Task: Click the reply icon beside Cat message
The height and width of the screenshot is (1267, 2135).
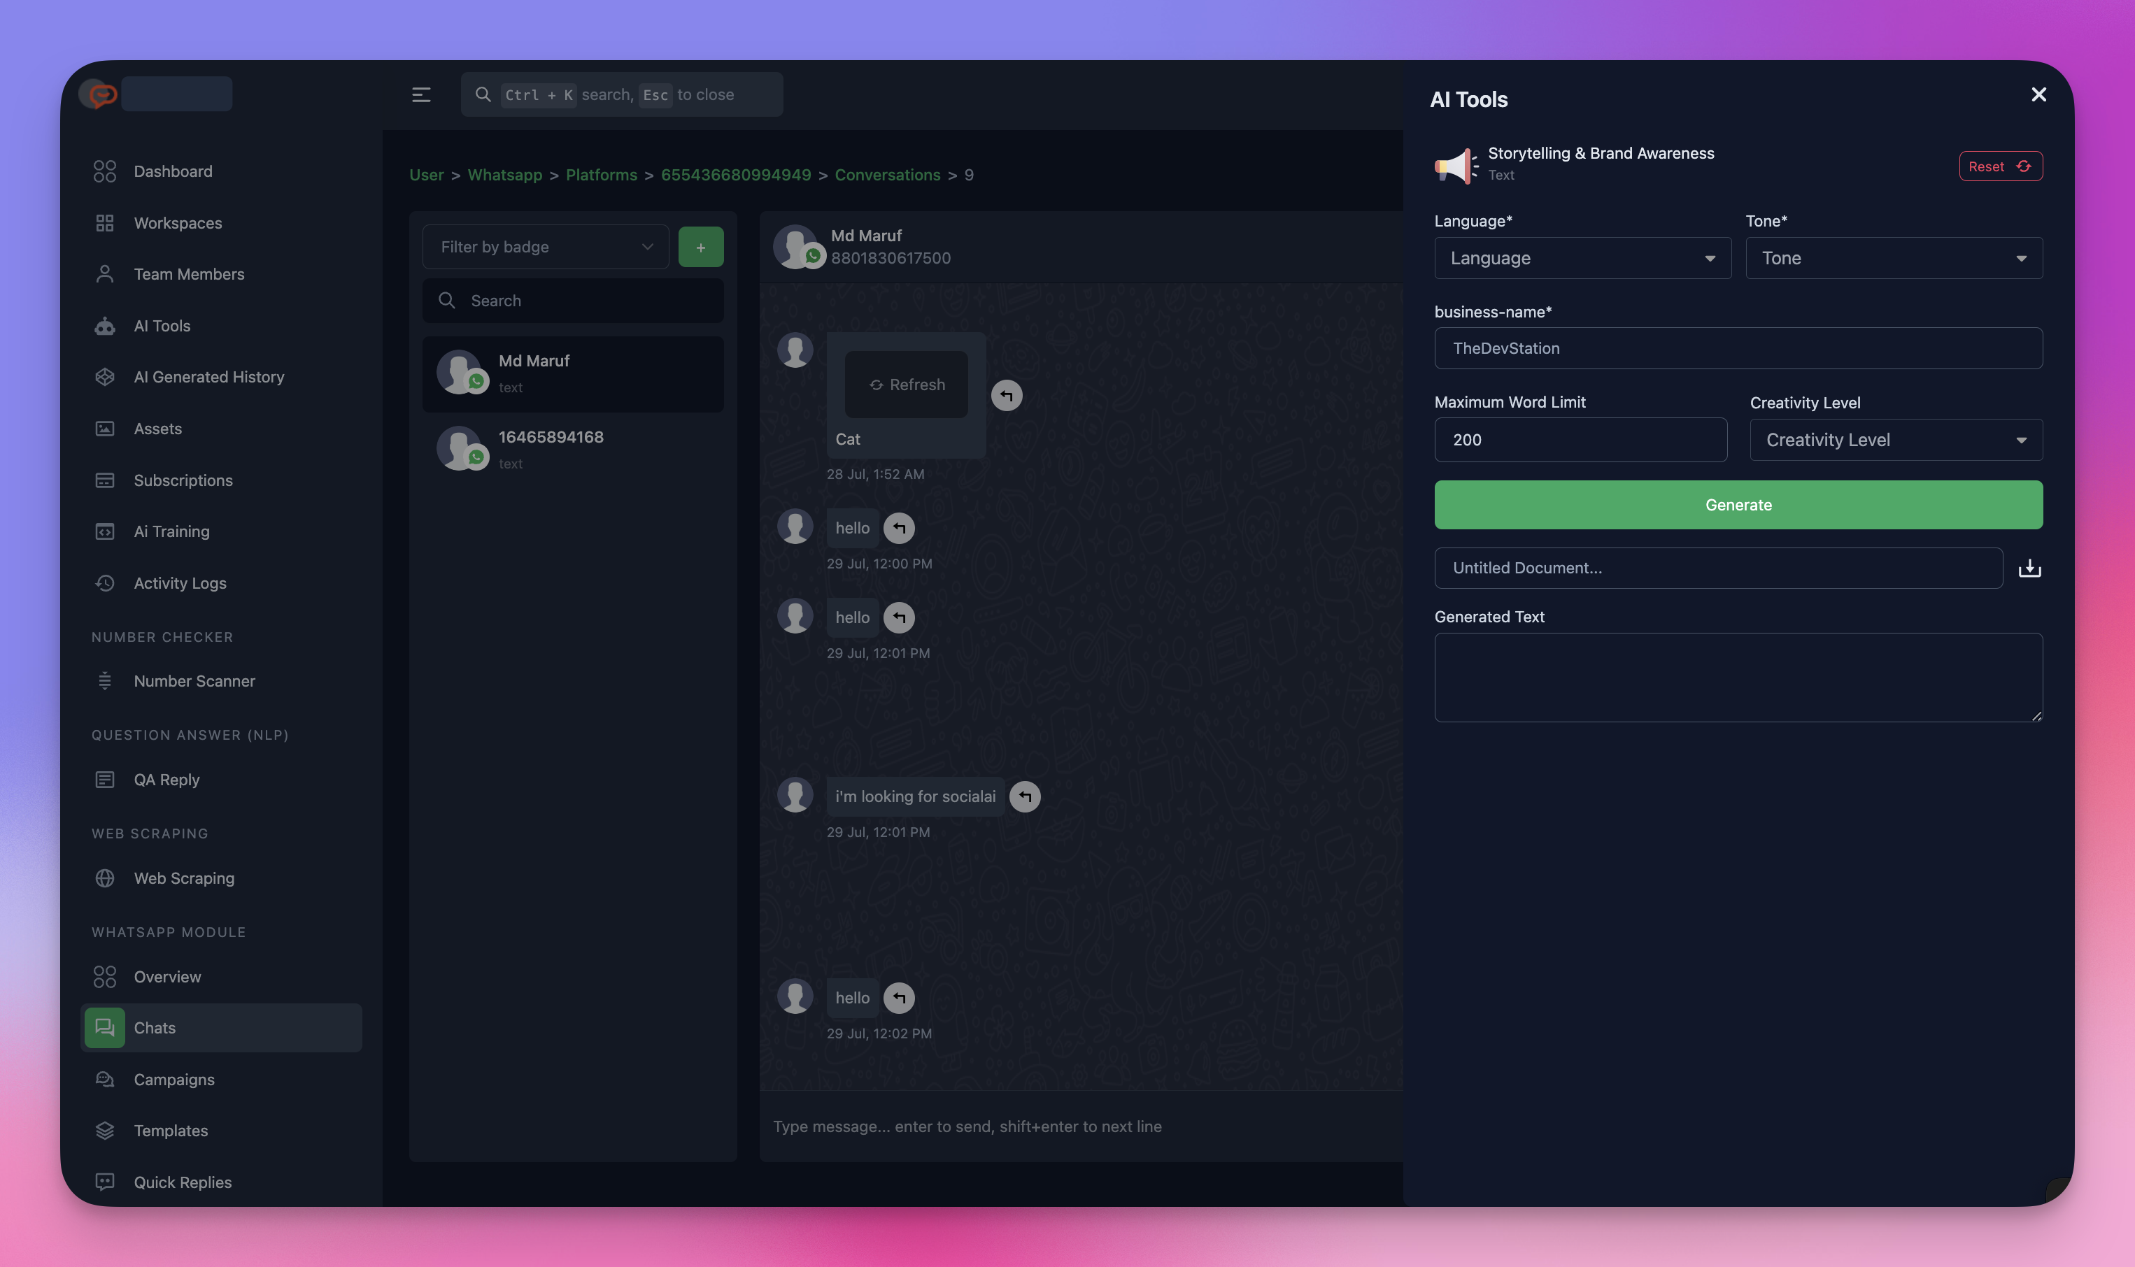Action: point(1006,395)
